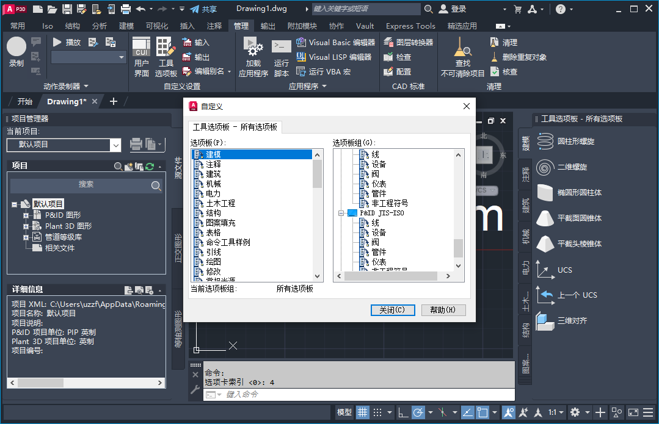
Task: Launch the Visual LISP 编辑器
Action: (333, 57)
